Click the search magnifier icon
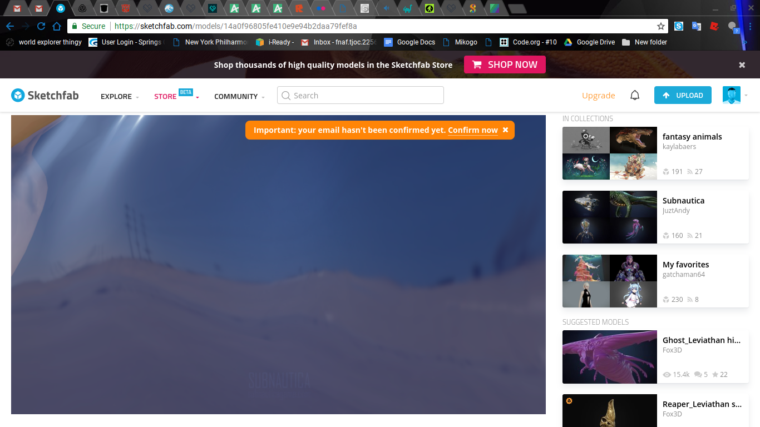 (286, 96)
